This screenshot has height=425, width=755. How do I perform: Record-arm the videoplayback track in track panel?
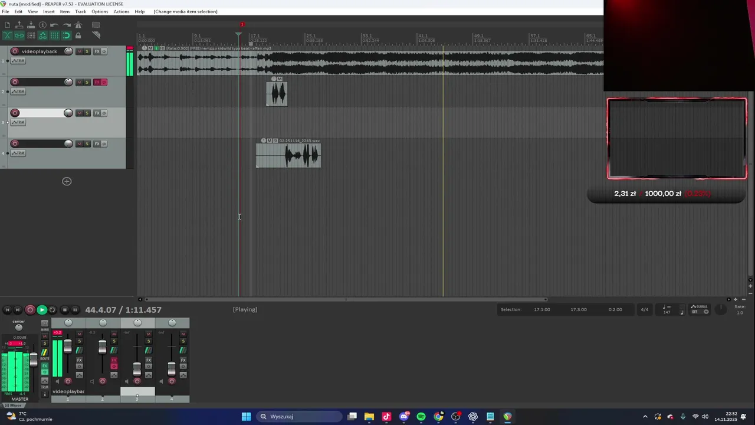[15, 51]
